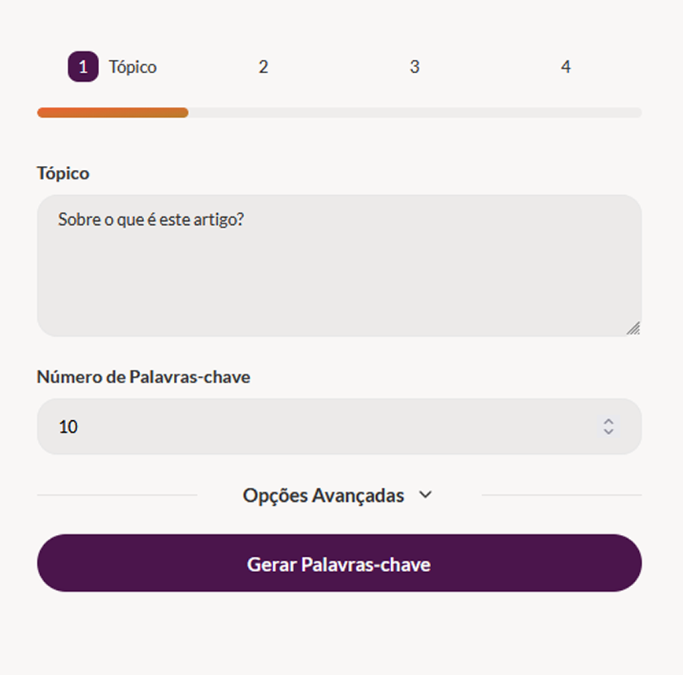
Task: Click the Número de Palavras-chave label
Action: [143, 377]
